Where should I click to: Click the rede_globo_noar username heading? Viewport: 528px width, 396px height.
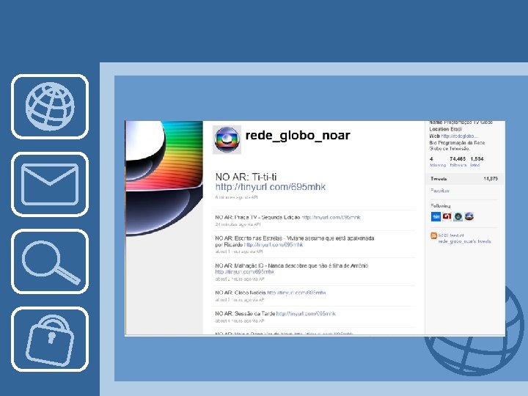(298, 136)
